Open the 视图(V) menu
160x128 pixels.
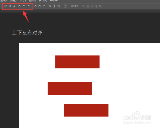click(32, 1)
